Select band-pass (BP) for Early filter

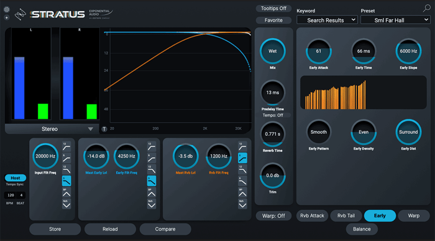tap(152, 192)
